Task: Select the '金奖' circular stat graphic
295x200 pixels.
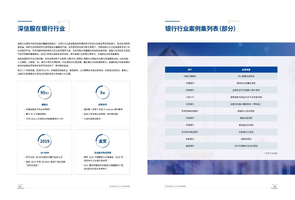Action: (103, 141)
